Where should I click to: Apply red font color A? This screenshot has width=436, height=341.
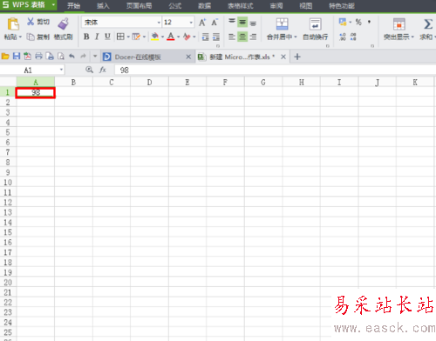(x=171, y=37)
